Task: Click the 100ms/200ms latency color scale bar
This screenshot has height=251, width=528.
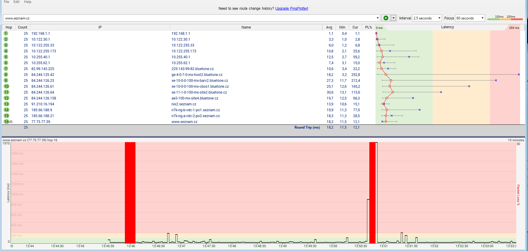Action: [x=505, y=19]
